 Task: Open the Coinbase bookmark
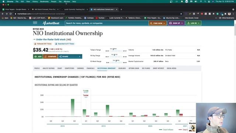click(x=89, y=18)
